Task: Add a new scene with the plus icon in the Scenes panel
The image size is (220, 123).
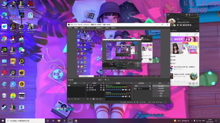Action: (x=69, y=99)
